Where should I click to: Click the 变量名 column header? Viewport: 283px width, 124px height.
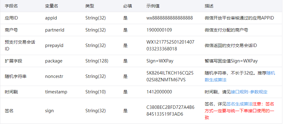point(51,6)
